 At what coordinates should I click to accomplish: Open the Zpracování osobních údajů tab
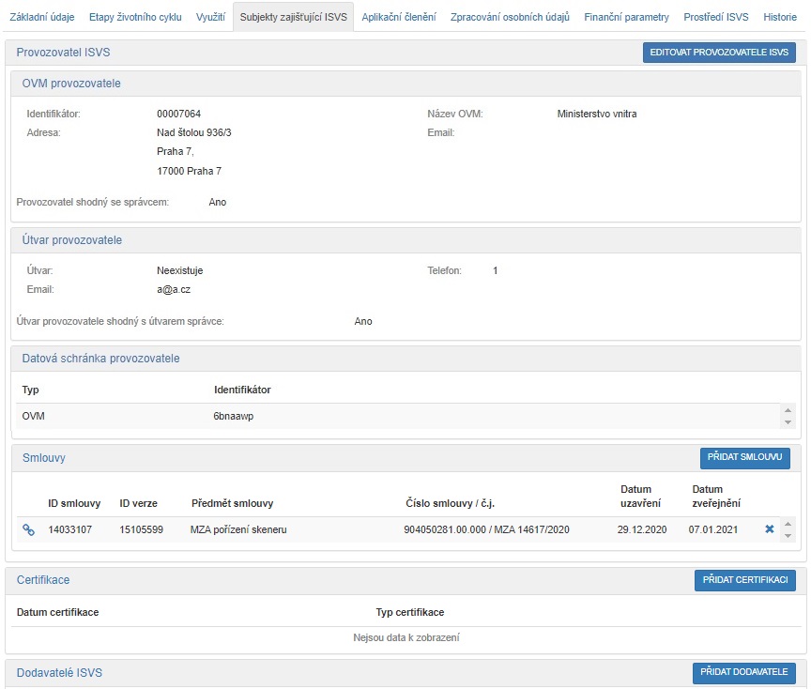[510, 17]
